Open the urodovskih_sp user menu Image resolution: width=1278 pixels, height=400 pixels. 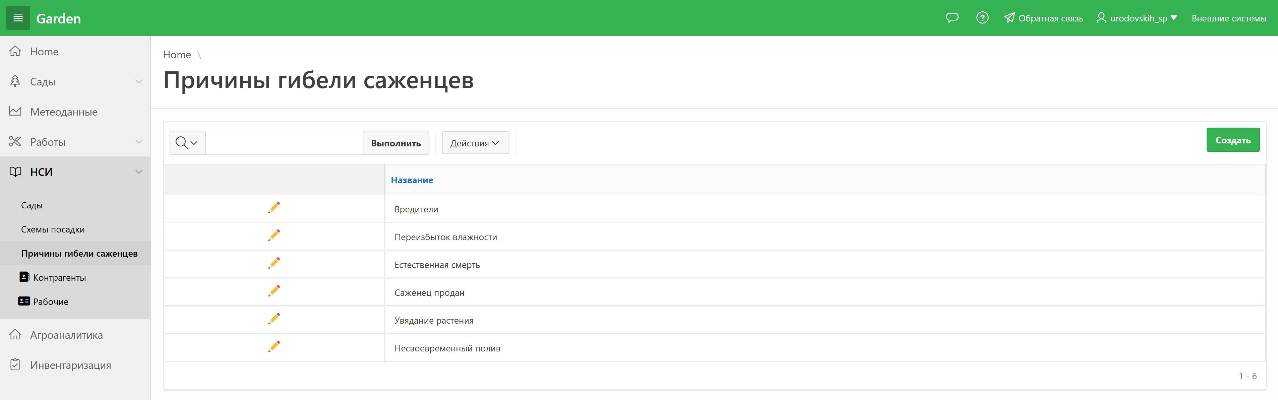1137,18
